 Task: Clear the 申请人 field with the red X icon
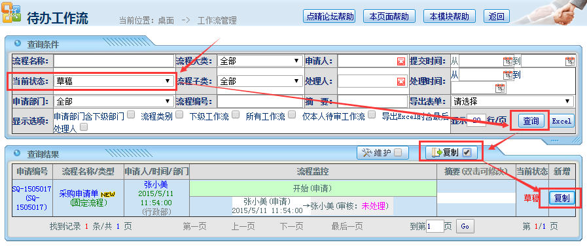point(401,61)
